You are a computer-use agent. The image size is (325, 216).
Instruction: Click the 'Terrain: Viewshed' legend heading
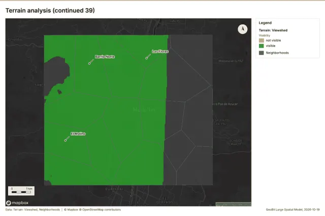[x=273, y=30]
